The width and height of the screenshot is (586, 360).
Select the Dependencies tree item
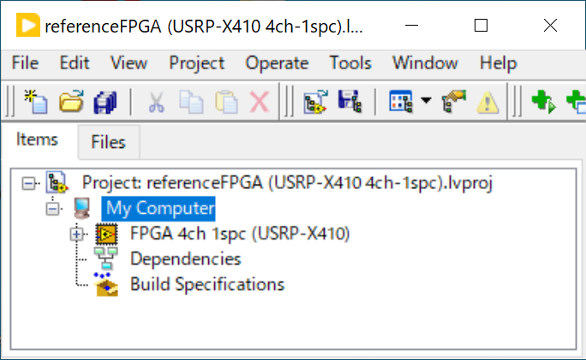click(x=185, y=258)
